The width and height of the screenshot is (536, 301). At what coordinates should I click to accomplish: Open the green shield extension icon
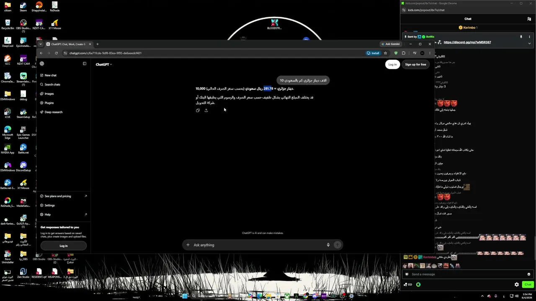(x=396, y=53)
